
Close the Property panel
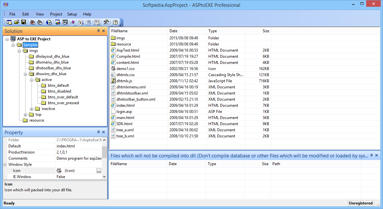pyautogui.click(x=104, y=132)
